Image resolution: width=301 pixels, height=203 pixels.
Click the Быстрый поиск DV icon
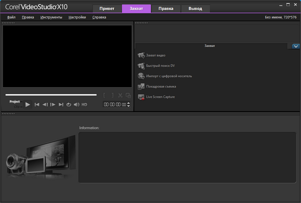click(141, 66)
